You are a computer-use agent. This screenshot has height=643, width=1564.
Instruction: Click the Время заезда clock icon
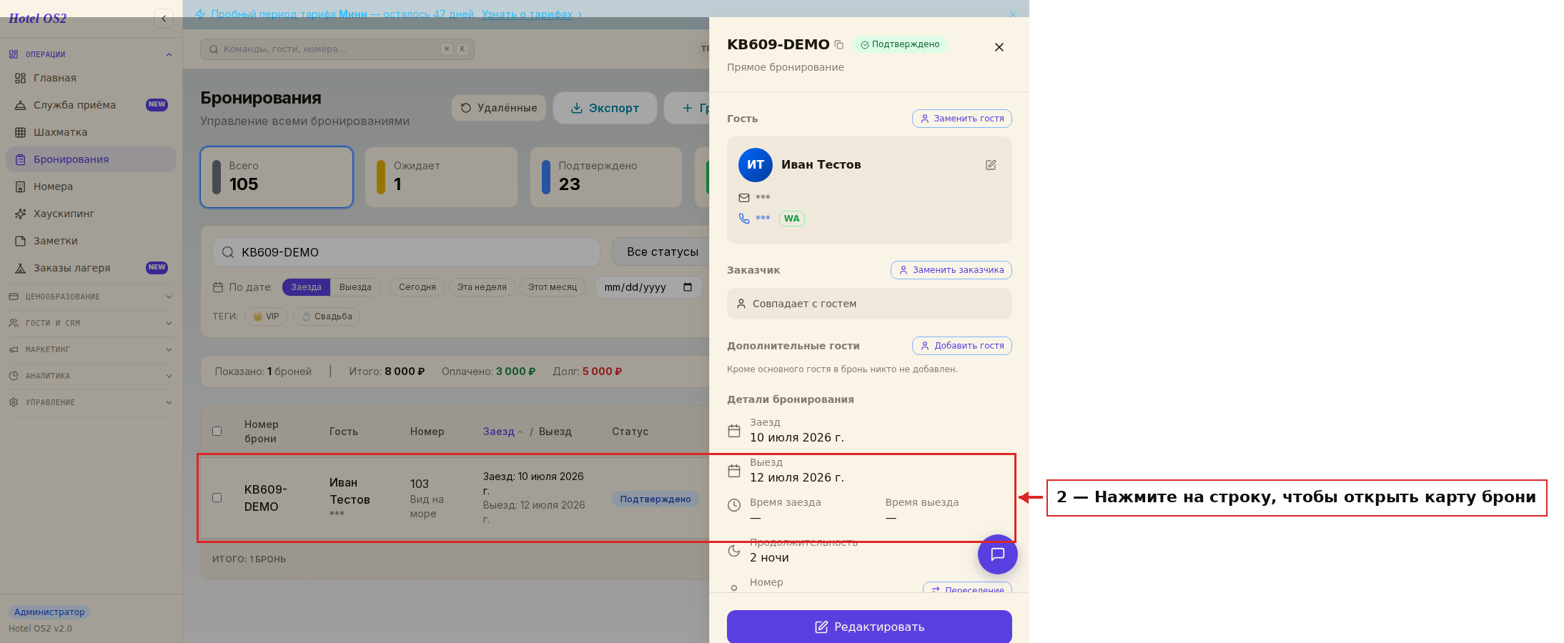[x=734, y=505]
